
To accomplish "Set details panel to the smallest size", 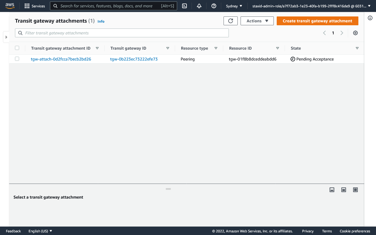I will (x=332, y=190).
